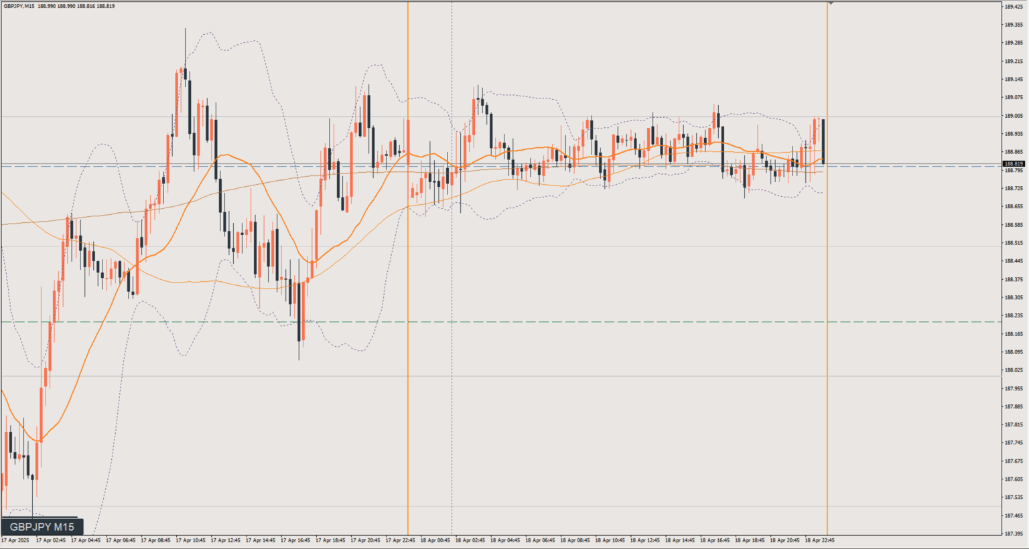Click the 188.025 price axis label
This screenshot has width=1029, height=549.
[x=1014, y=370]
